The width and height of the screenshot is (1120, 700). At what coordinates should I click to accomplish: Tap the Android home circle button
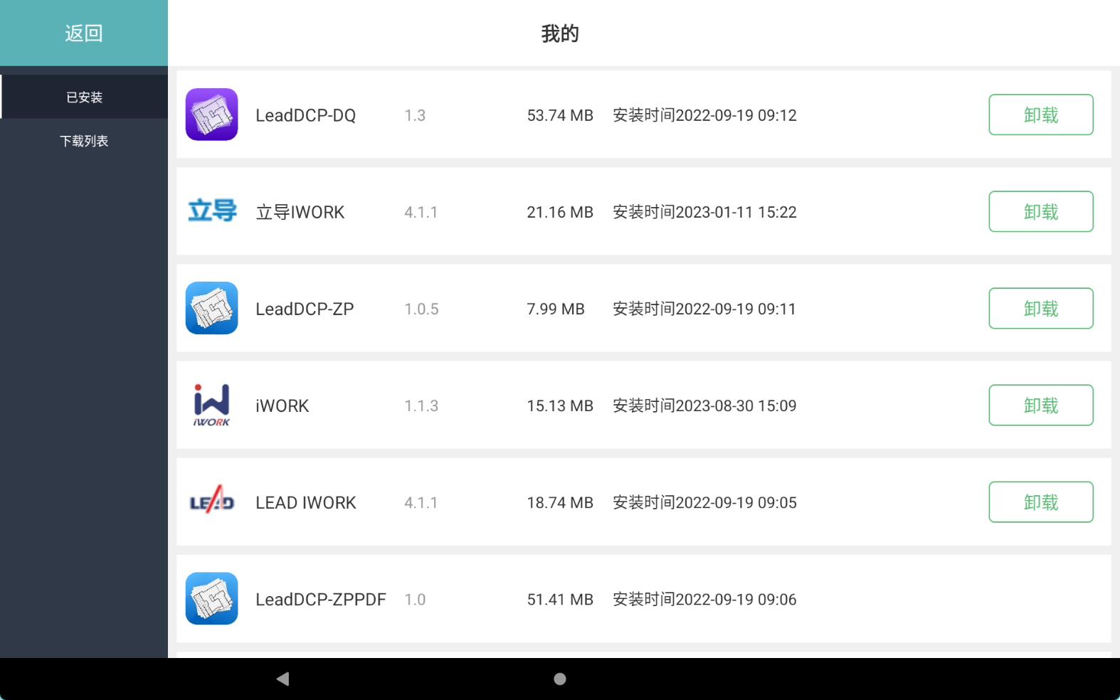point(560,679)
